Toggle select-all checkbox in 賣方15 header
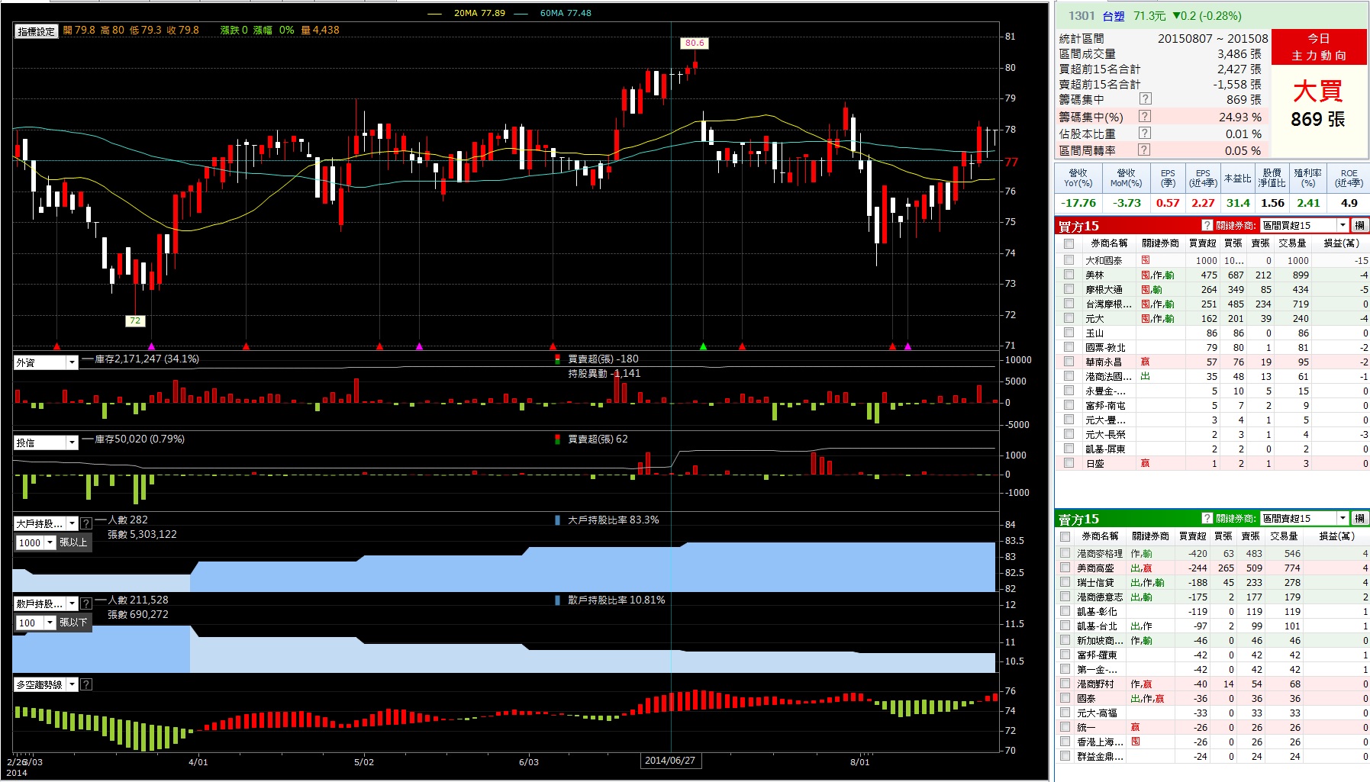This screenshot has height=782, width=1370. coord(1065,536)
